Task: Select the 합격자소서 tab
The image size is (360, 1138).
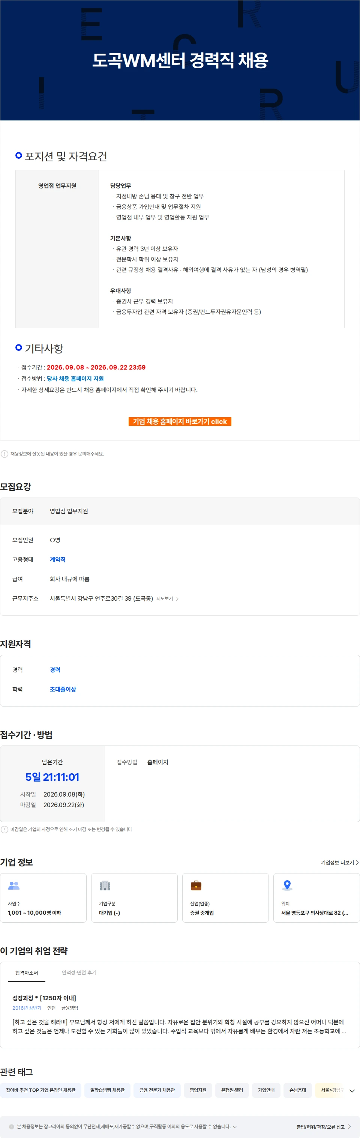Action: click(x=27, y=973)
